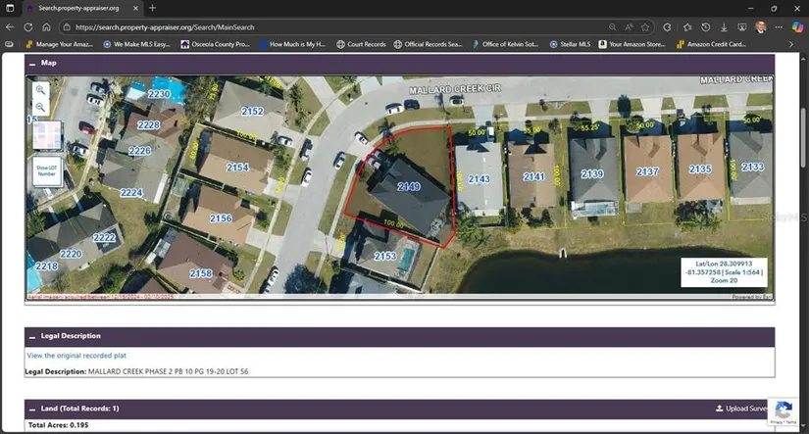Screen dimensions: 809x434
Task: Collapse the Land (Total Records: 1) section
Action: (x=32, y=409)
